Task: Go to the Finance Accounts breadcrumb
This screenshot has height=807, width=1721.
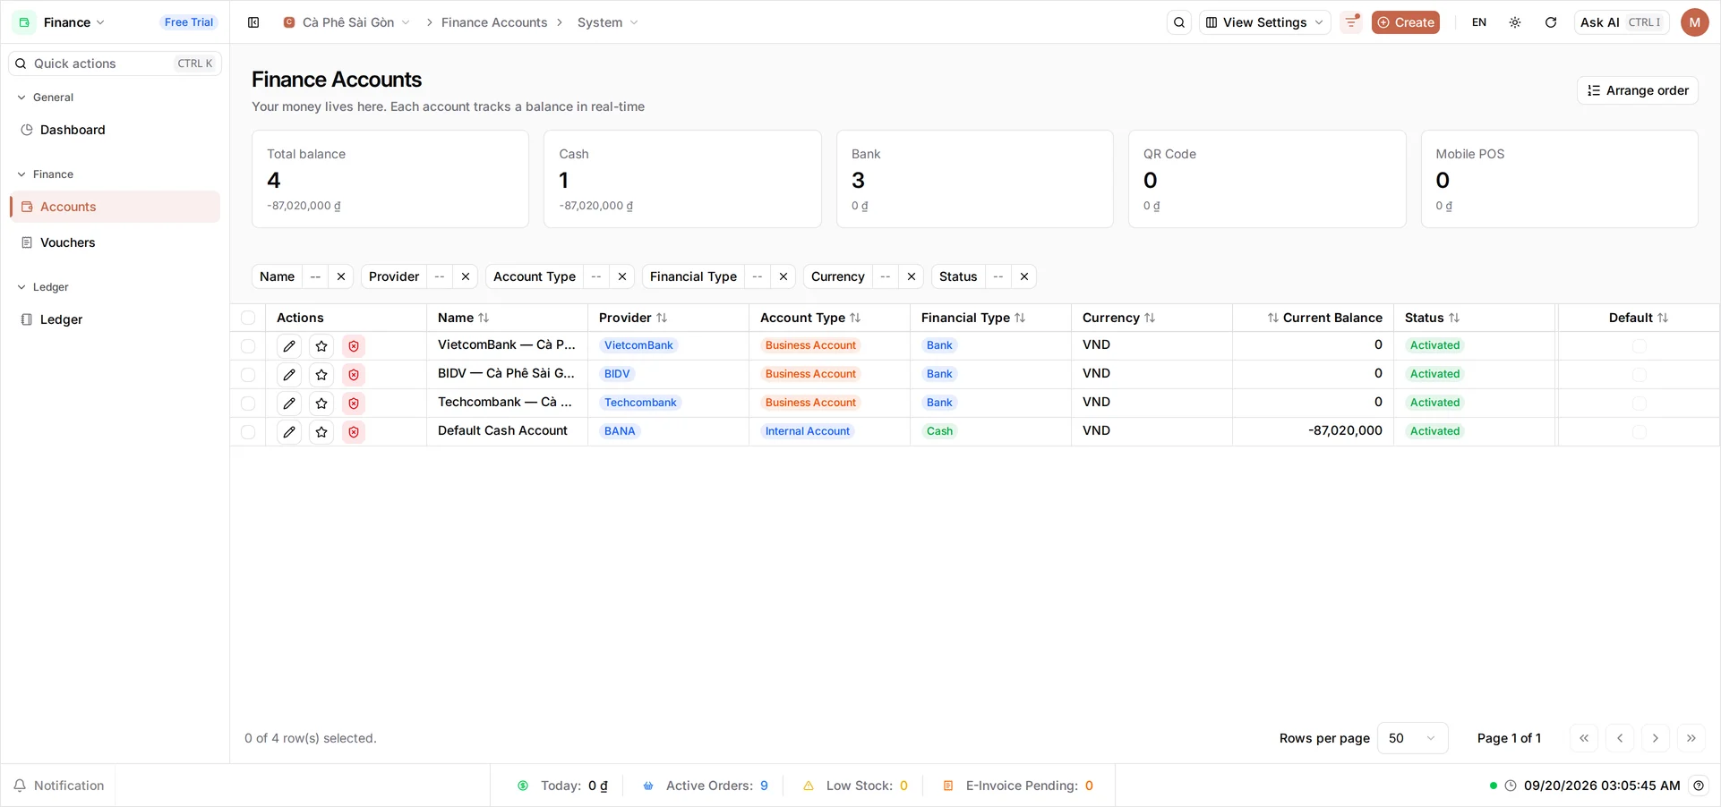Action: pyautogui.click(x=494, y=22)
